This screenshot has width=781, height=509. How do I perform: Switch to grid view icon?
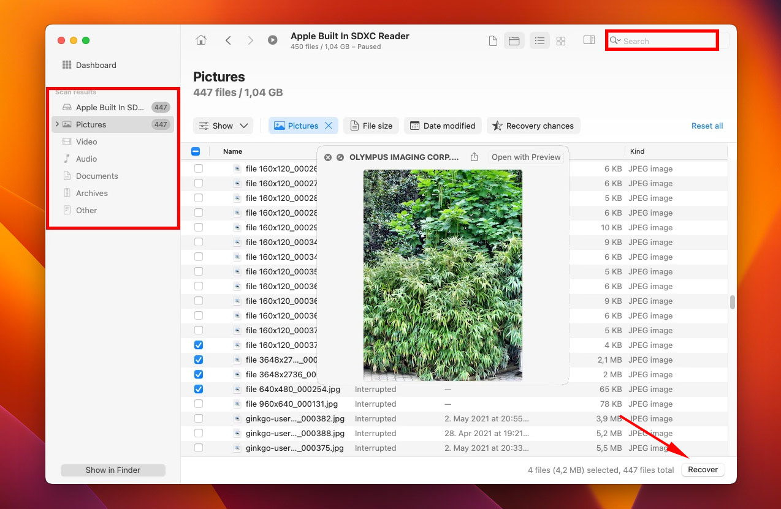coord(561,41)
